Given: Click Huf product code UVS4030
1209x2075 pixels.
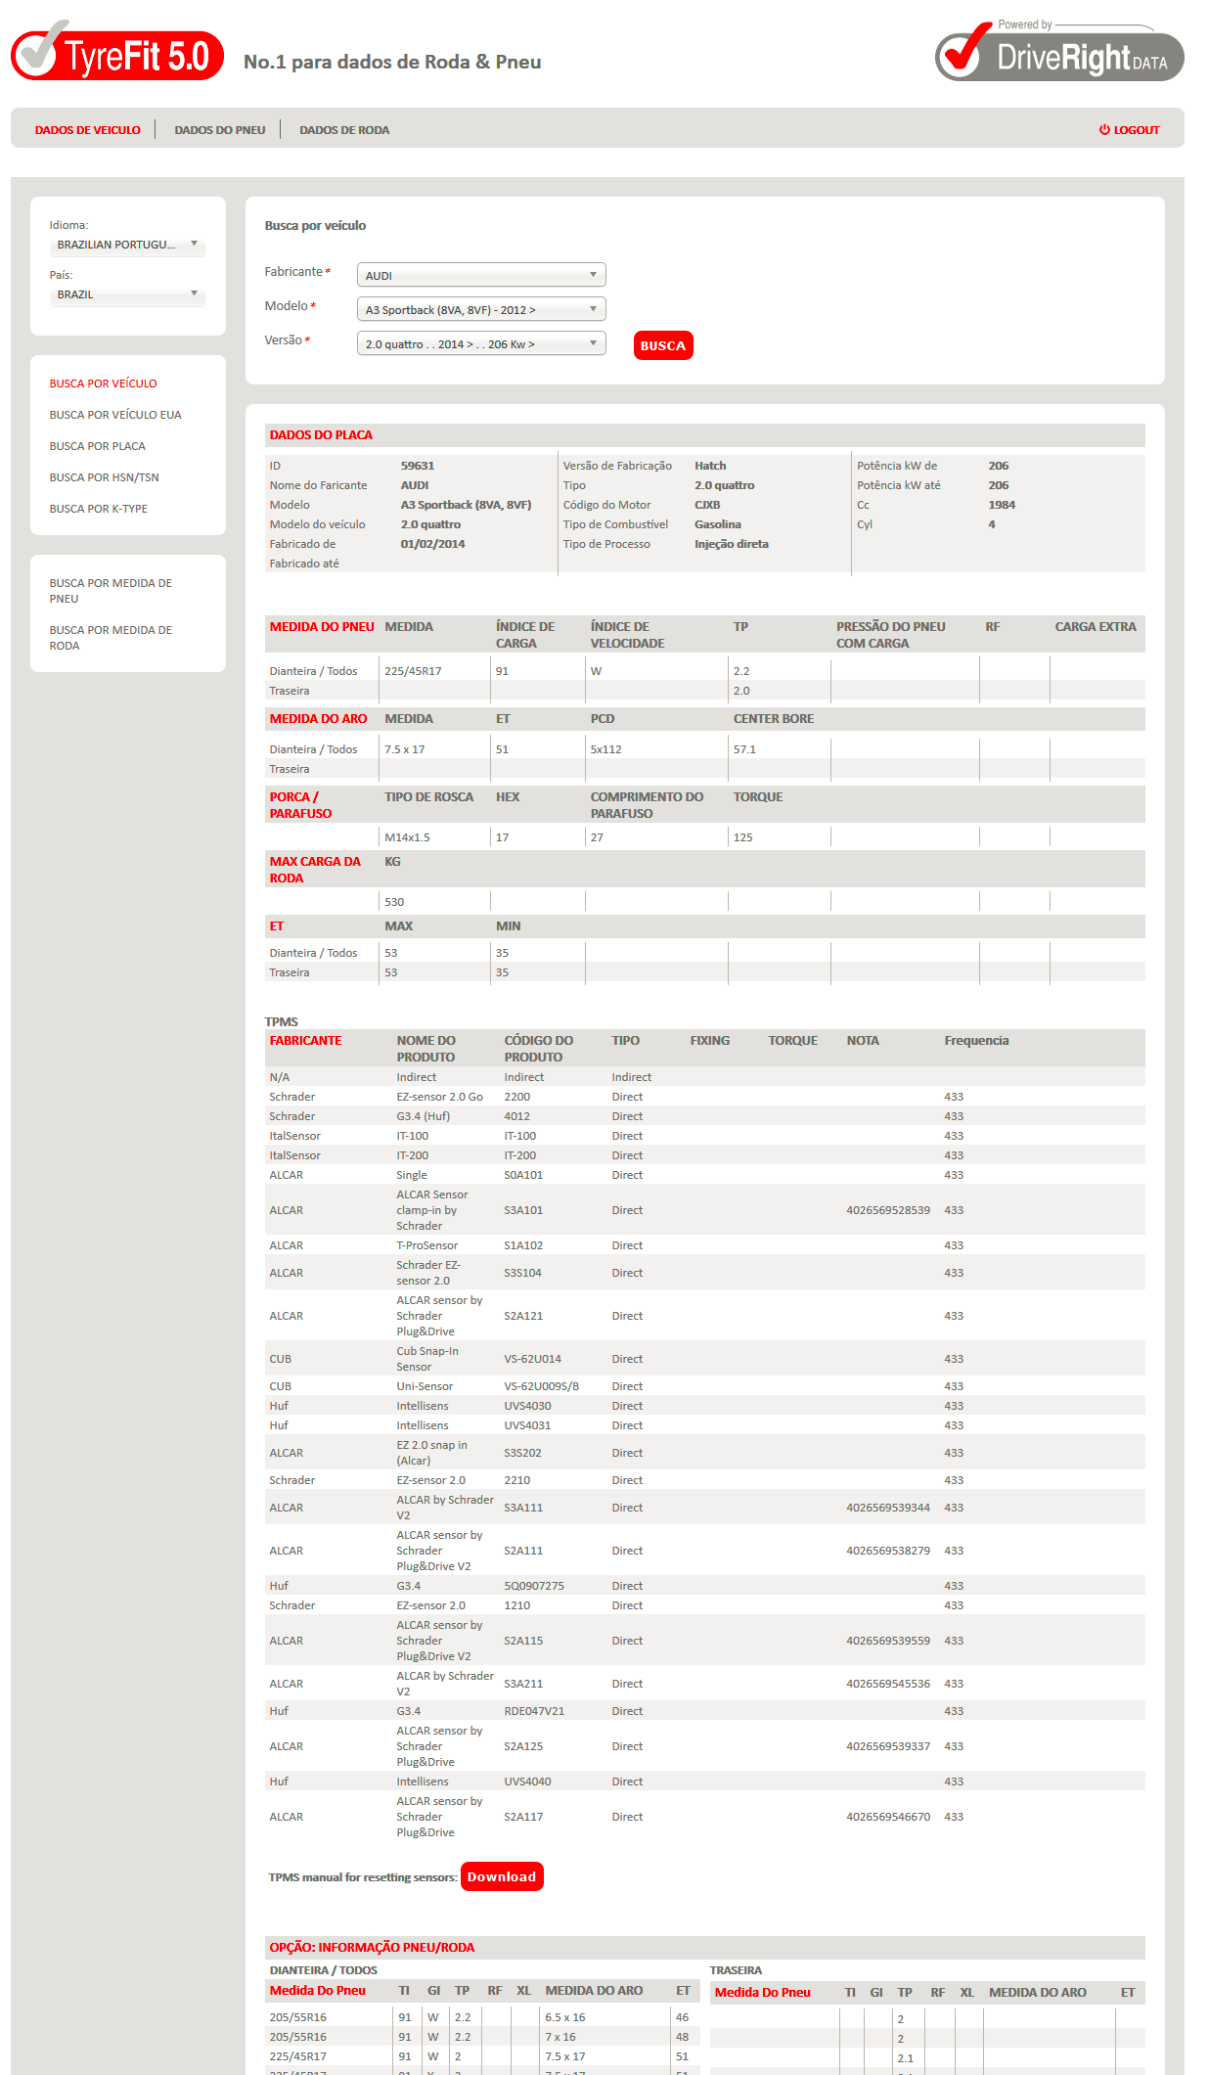Looking at the screenshot, I should tap(527, 1406).
